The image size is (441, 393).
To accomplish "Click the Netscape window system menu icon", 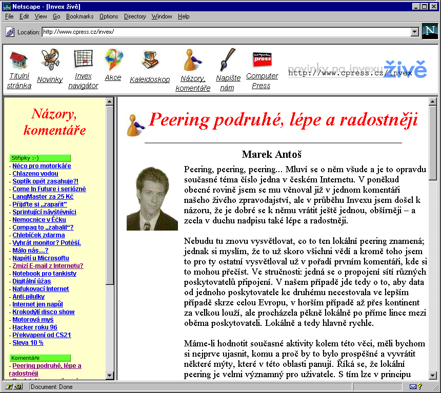I will 7,7.
